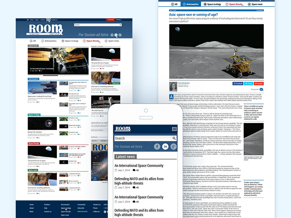291x218 pixels.
Task: Open the Earth-rise thumbnail under Popular articles
Action: click(105, 54)
